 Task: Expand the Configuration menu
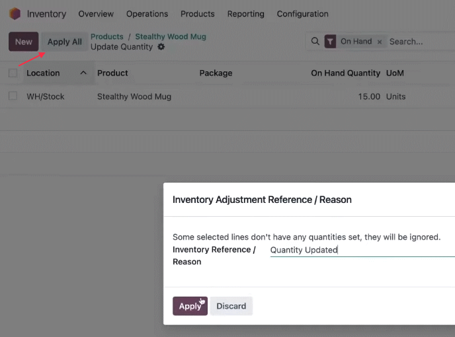click(303, 14)
